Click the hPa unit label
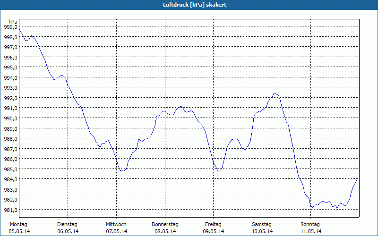This screenshot has width=378, height=236. [13, 22]
